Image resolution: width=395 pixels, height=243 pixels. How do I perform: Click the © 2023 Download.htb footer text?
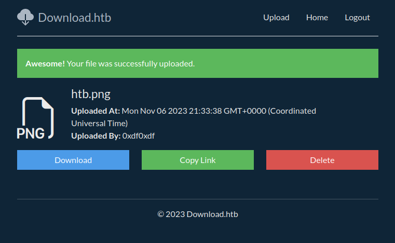[198, 214]
